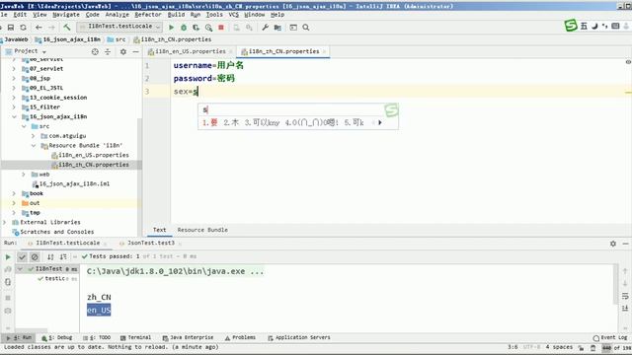The image size is (632, 355).
Task: Open TODO tool window
Action: point(97,337)
